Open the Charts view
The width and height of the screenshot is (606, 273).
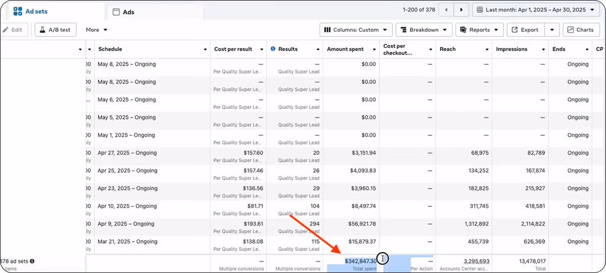pos(581,30)
